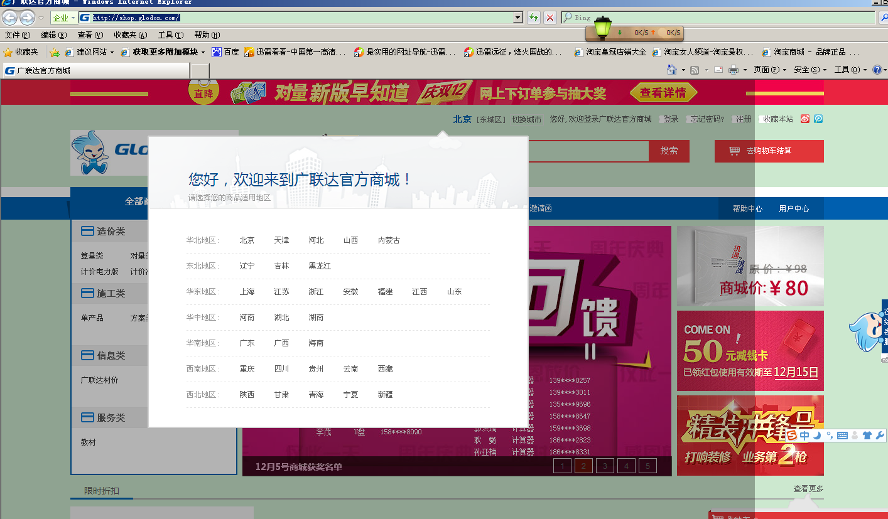Image resolution: width=888 pixels, height=519 pixels.
Task: Select 上海 in the region popup
Action: 247,292
